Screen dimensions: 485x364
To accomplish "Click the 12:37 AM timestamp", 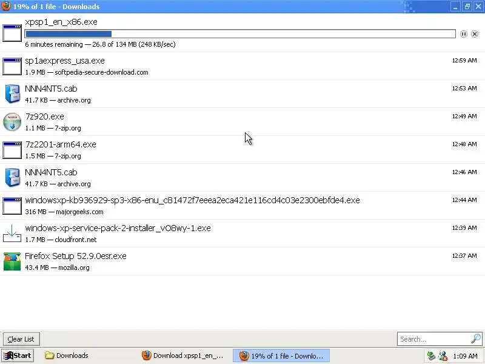I will [x=464, y=255].
